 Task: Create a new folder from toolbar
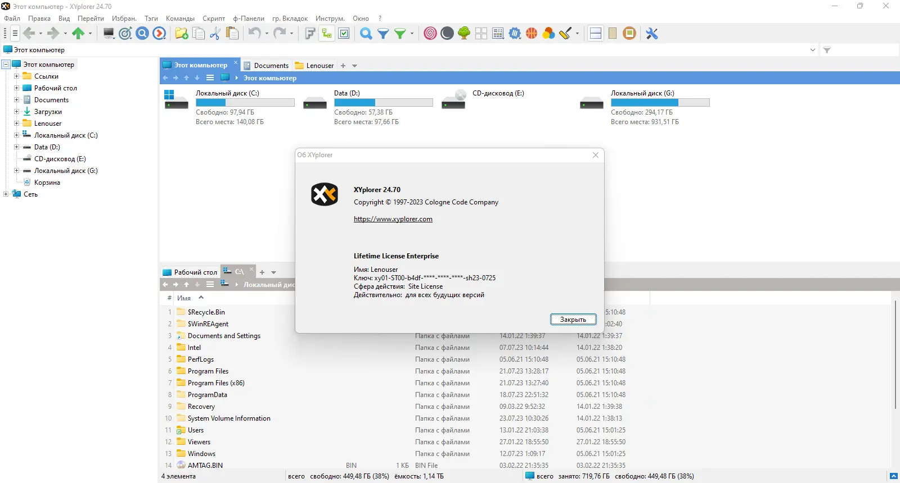(182, 34)
